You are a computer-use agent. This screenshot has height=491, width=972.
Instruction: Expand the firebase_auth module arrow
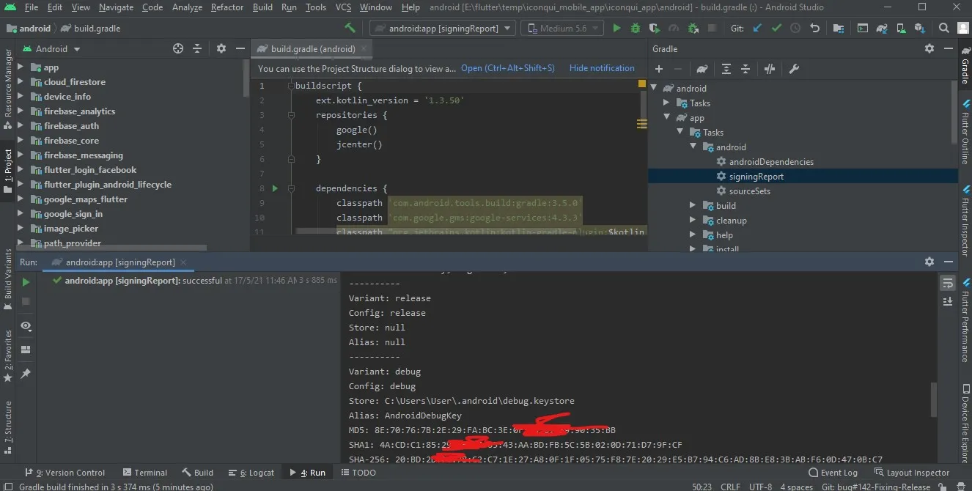click(21, 126)
